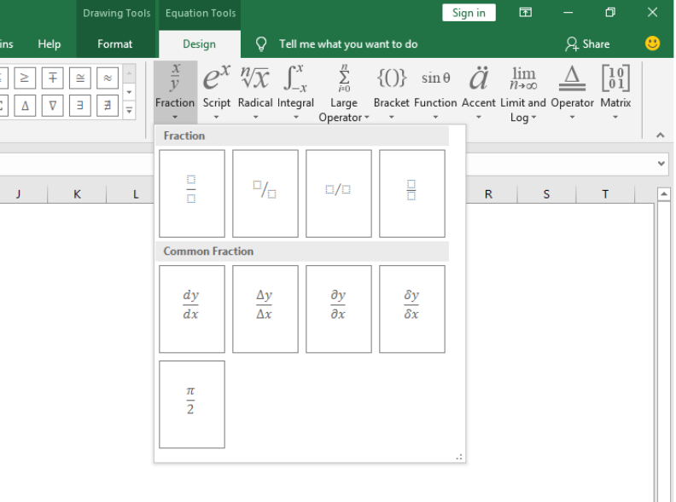This screenshot has height=502, width=676.
Task: Select the linear fraction template
Action: tap(339, 193)
